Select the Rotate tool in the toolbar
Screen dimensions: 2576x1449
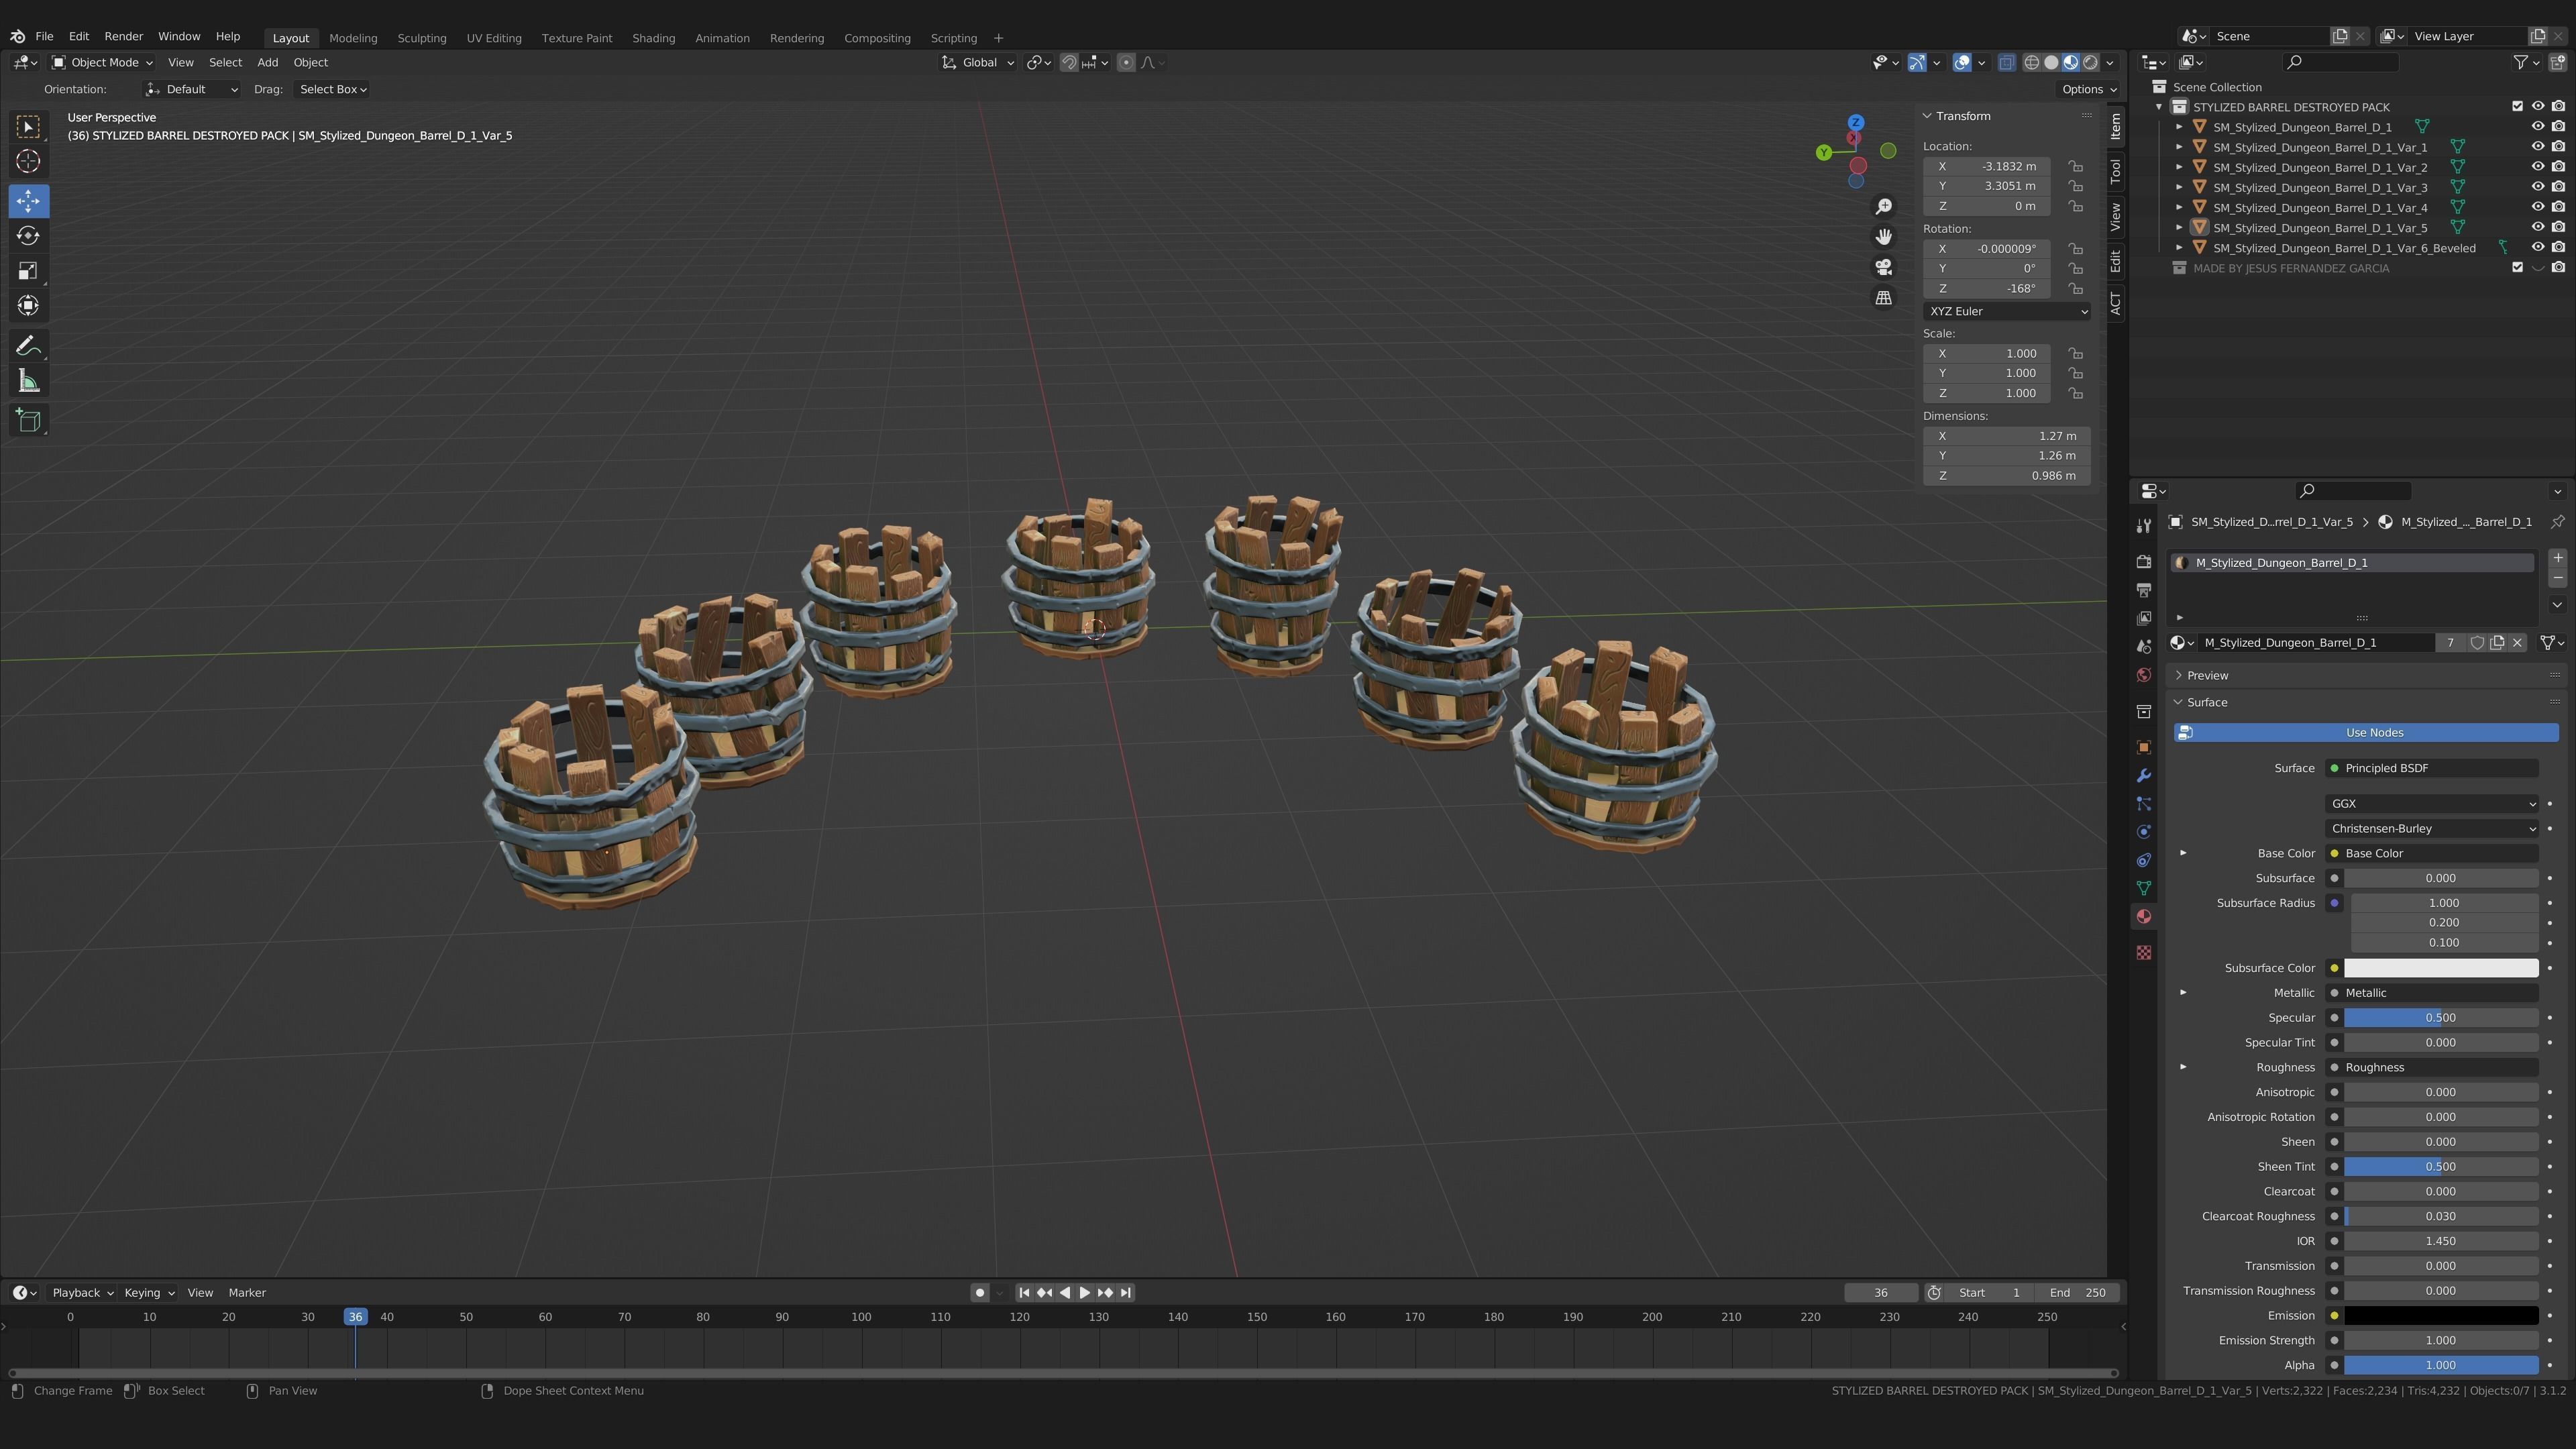[x=28, y=236]
